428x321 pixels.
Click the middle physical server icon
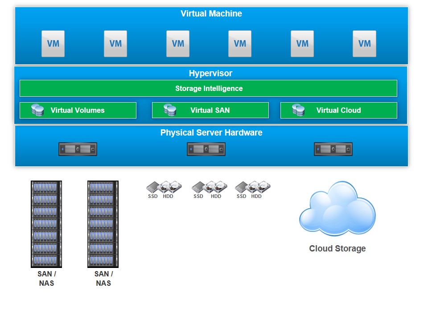206,149
